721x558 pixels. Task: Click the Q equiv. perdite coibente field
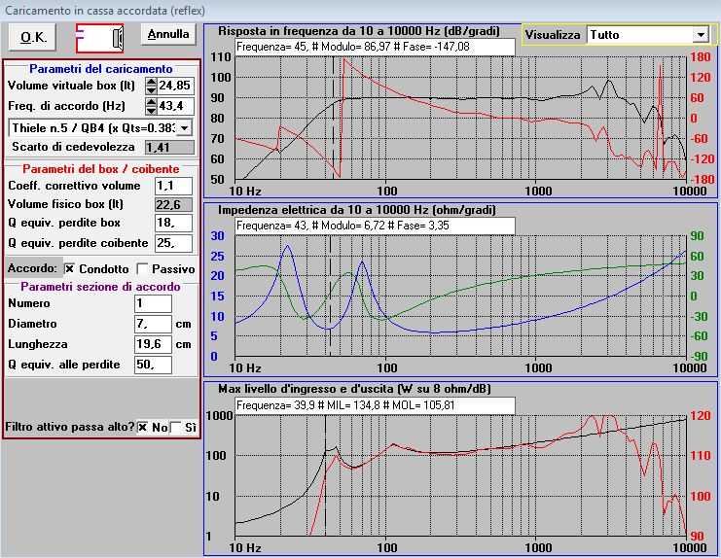point(174,243)
